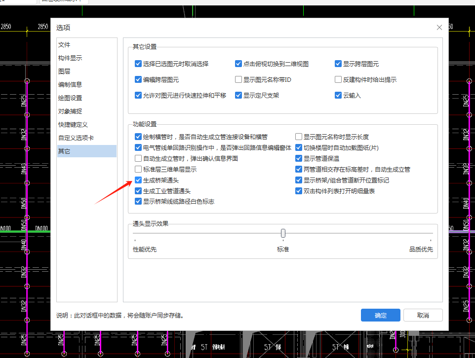Open the 编制信息 category
Viewport: 475px width, 358px height.
pyautogui.click(x=86, y=85)
